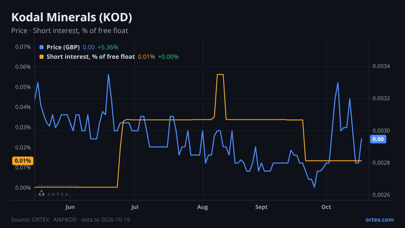Open the ortex.com link
Viewport: 405px width, 228px height.
[x=379, y=220]
